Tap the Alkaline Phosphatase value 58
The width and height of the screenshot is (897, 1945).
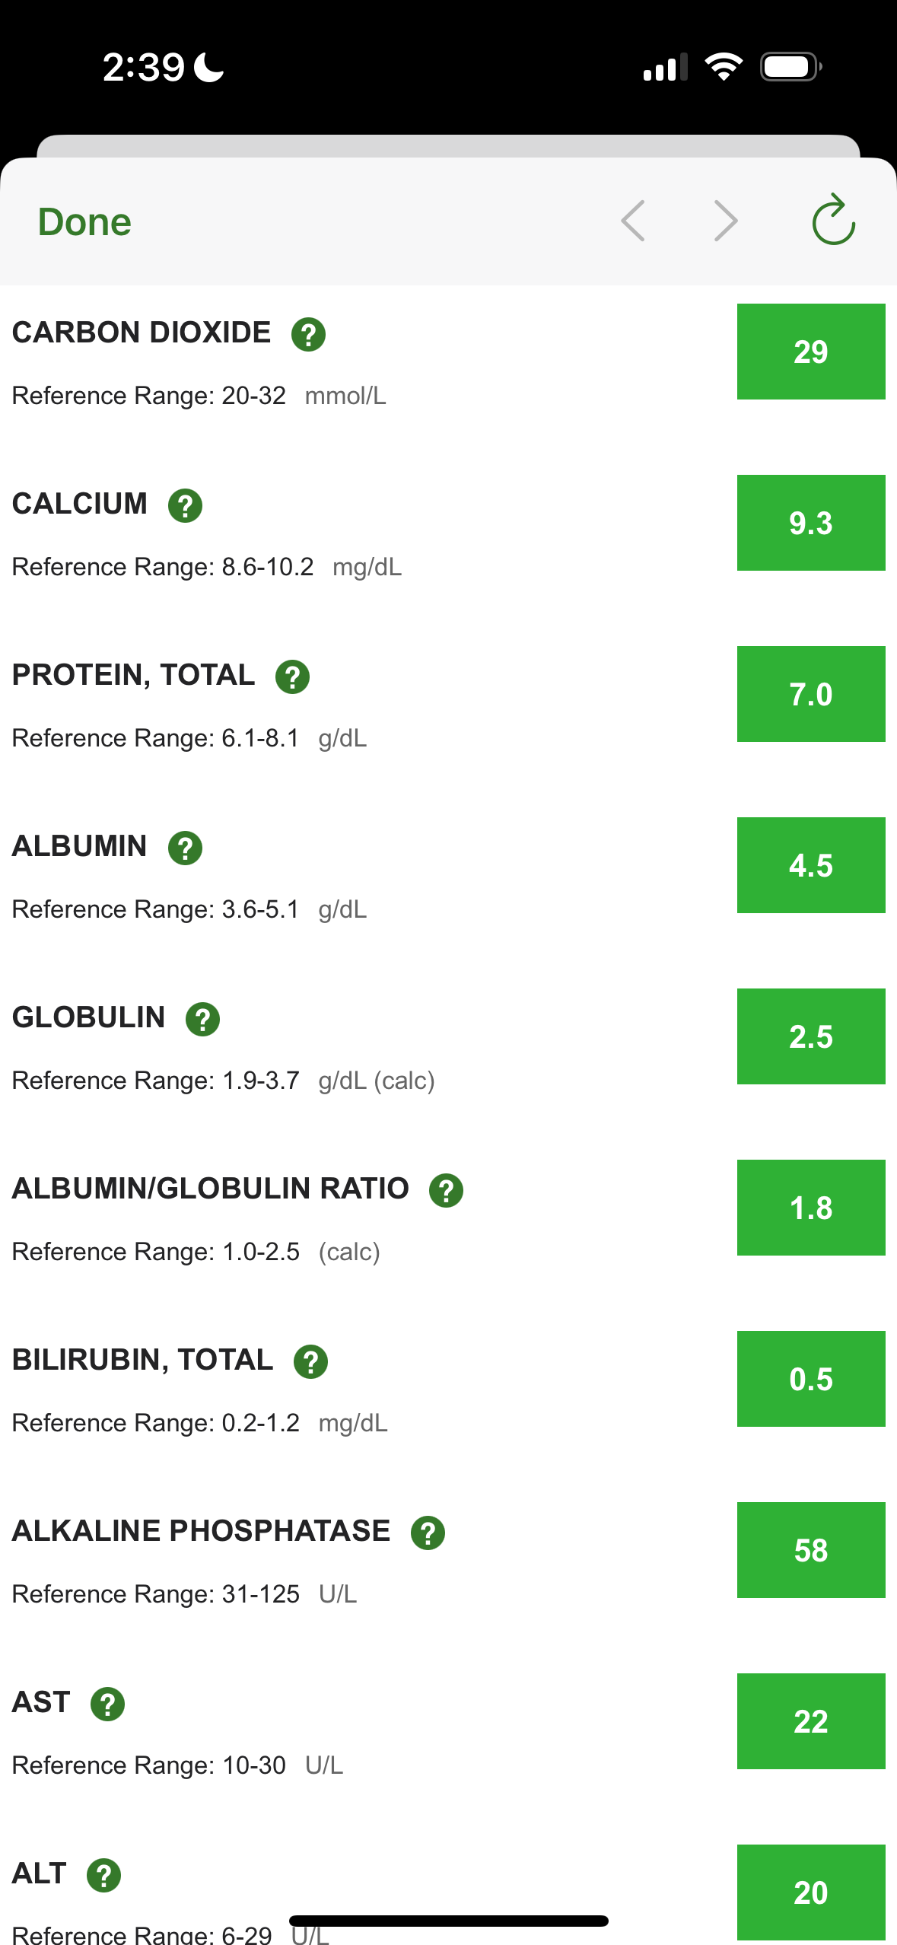tap(810, 1550)
